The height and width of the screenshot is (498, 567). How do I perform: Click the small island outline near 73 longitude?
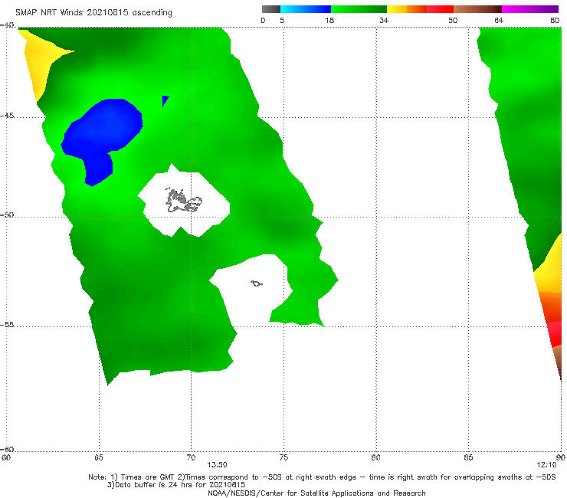[257, 283]
